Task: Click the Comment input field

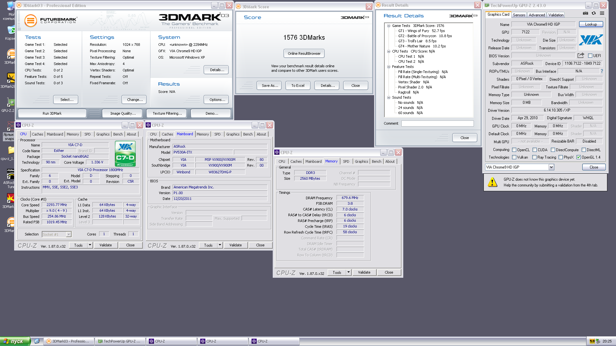Action: click(x=437, y=123)
